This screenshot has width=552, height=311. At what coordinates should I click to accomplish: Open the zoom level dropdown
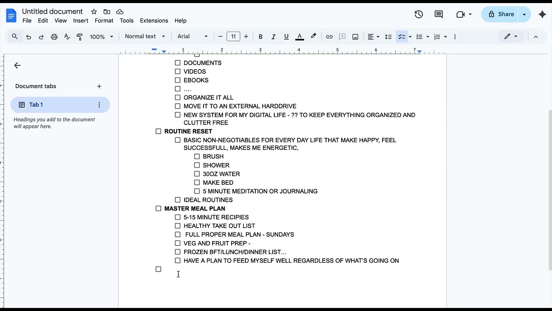[x=101, y=37]
